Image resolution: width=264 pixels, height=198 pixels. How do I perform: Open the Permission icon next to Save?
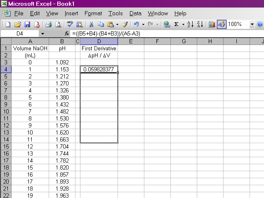37,25
